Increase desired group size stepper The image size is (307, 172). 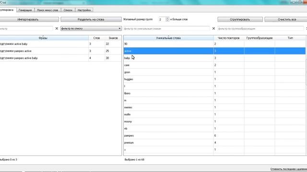(x=167, y=18)
